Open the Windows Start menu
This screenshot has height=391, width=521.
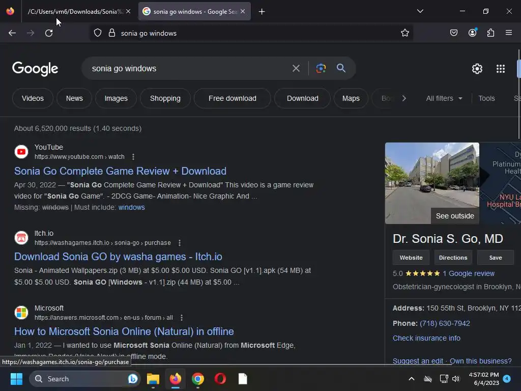click(16, 379)
